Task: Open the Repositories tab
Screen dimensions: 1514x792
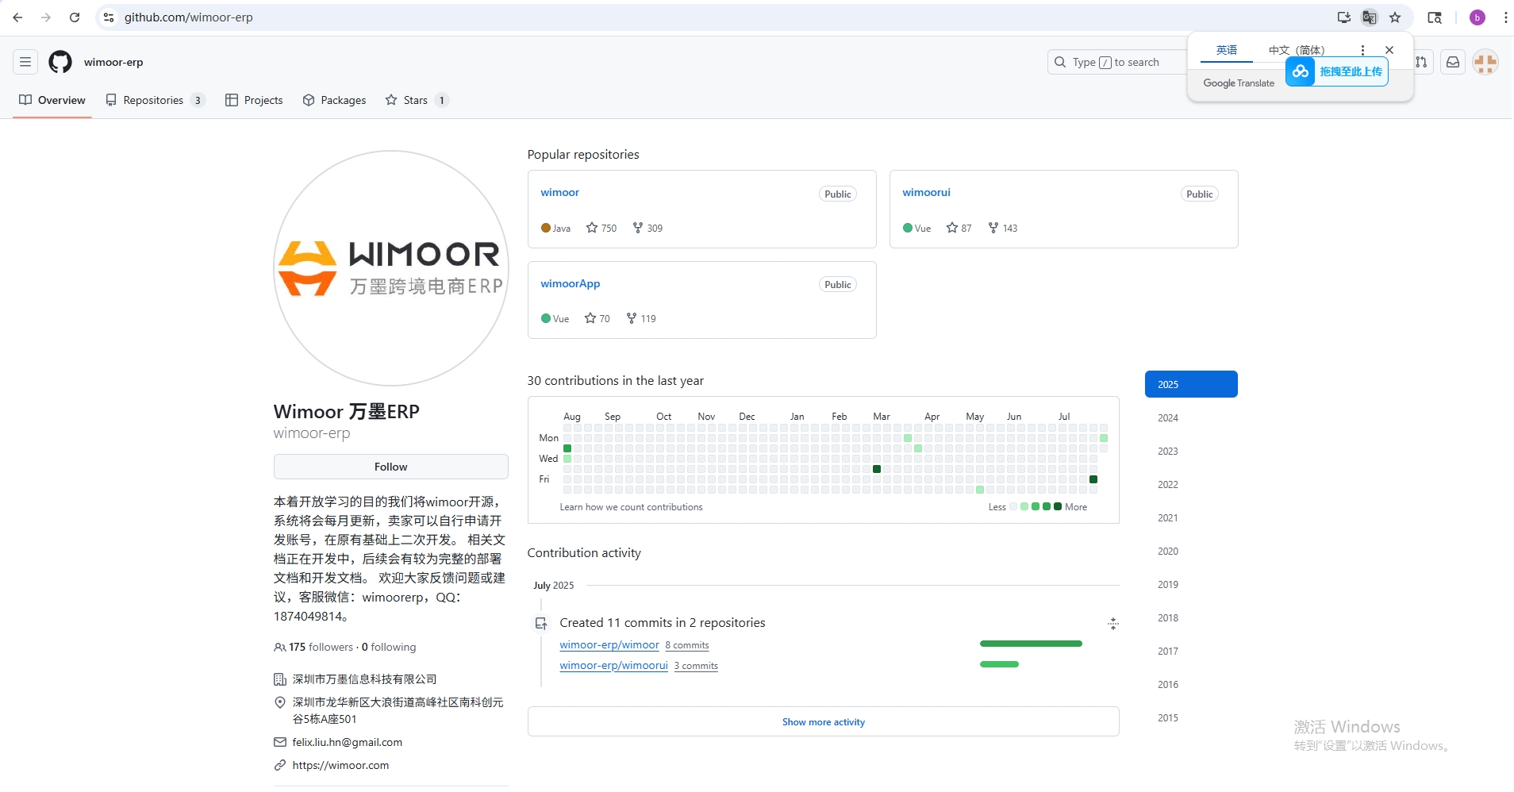Action: 156,100
